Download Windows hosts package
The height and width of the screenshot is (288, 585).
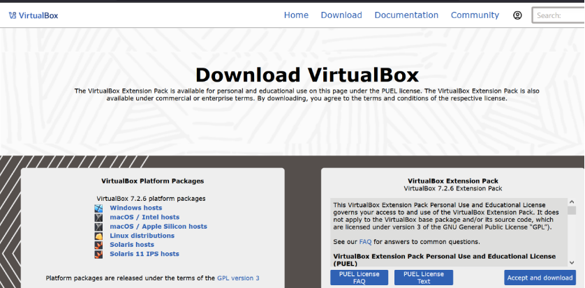point(136,208)
